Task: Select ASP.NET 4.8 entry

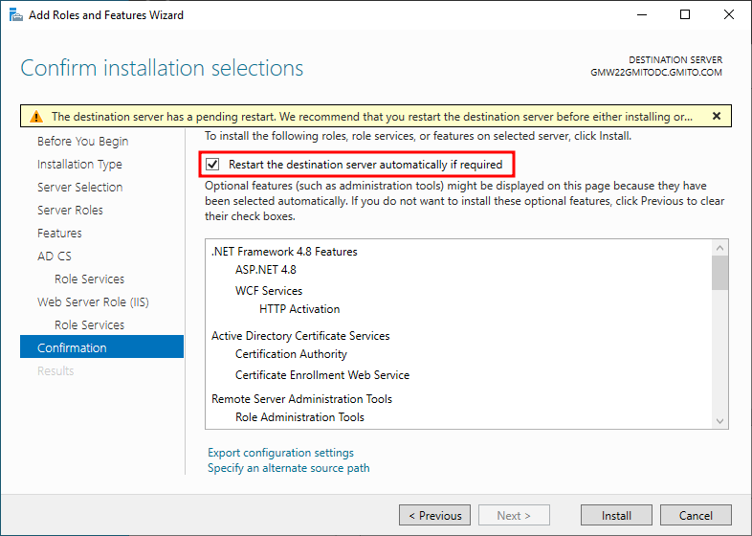Action: click(x=266, y=270)
